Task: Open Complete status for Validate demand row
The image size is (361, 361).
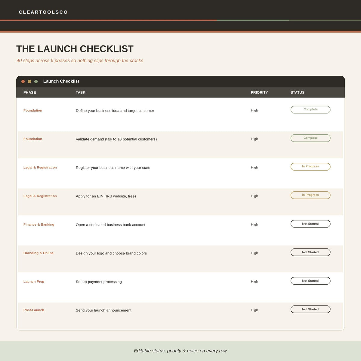Action: pos(310,138)
